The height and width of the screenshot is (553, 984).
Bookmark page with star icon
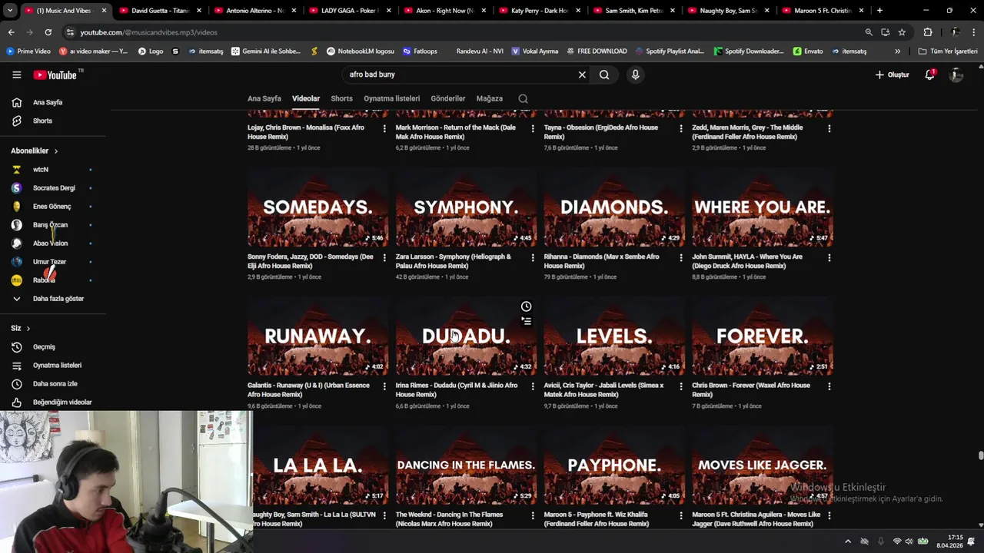(902, 32)
